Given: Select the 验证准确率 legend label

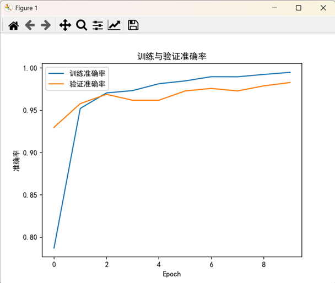Looking at the screenshot, I should (x=88, y=84).
